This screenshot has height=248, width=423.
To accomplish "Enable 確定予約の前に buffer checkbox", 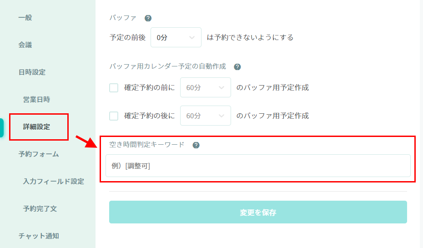I will (114, 88).
